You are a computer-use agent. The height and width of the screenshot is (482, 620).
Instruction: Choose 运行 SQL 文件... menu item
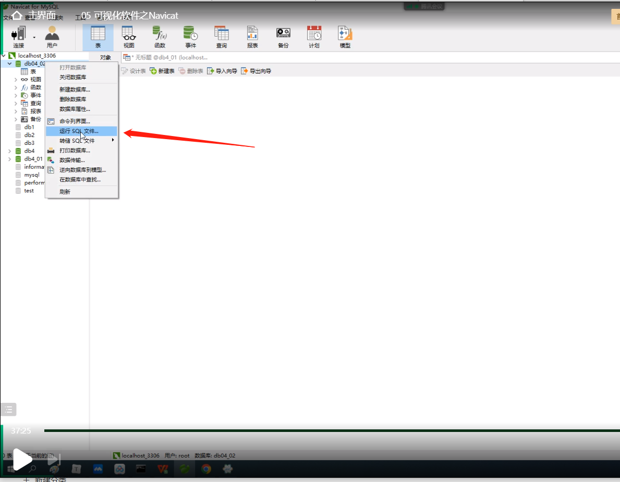[81, 131]
